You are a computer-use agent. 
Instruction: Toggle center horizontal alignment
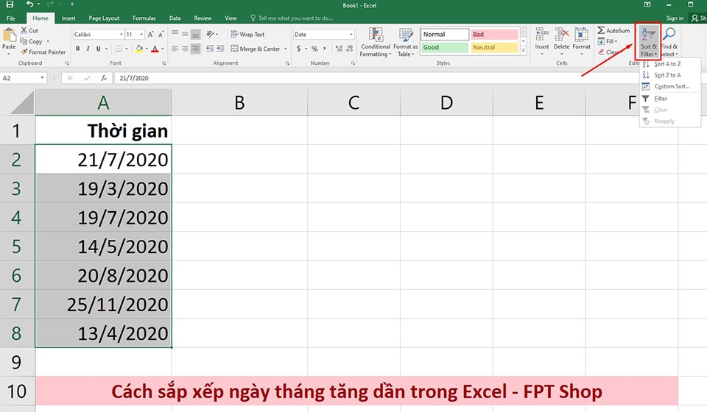186,49
